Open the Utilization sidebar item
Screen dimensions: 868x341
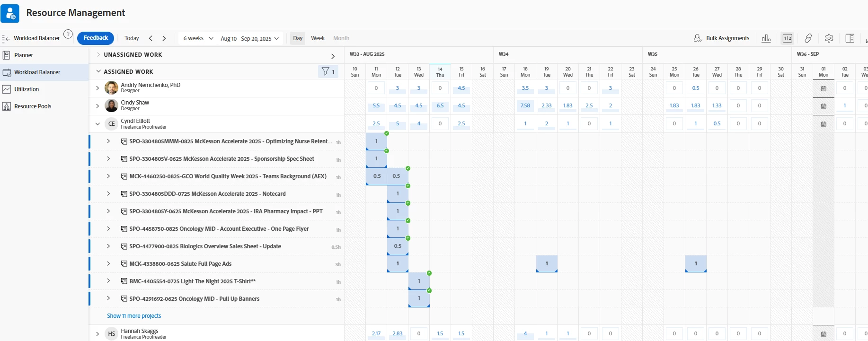pyautogui.click(x=27, y=89)
